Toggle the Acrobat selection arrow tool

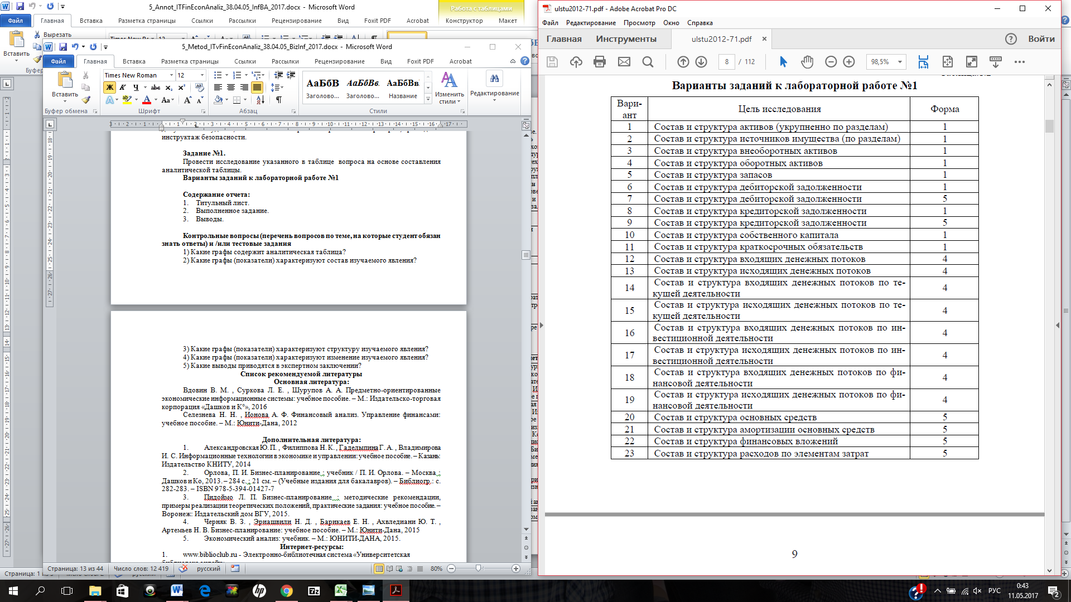(x=783, y=62)
